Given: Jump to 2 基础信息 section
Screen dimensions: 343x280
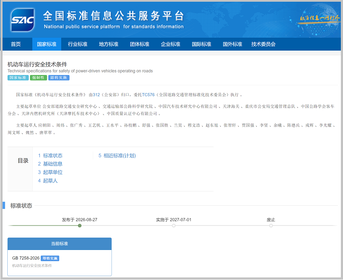Looking at the screenshot, I should (x=50, y=164).
